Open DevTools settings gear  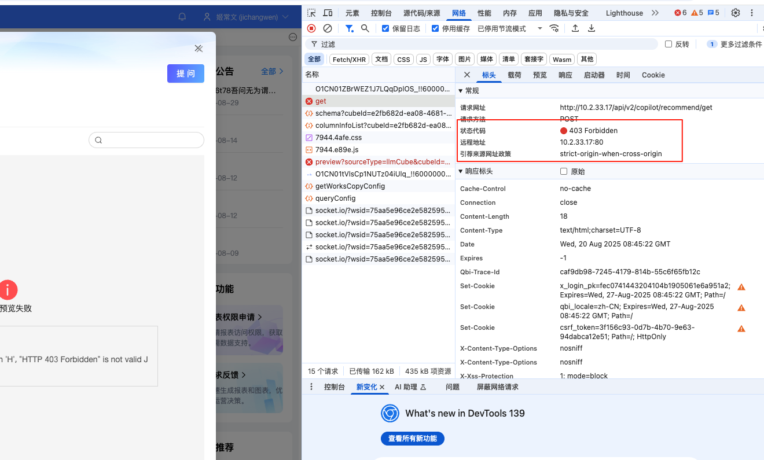click(736, 13)
